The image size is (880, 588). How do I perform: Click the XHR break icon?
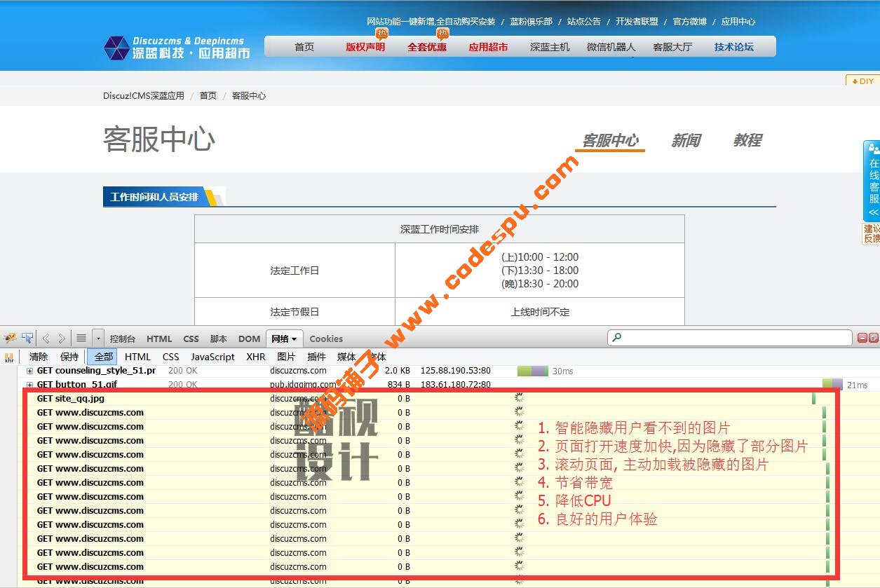coord(8,357)
